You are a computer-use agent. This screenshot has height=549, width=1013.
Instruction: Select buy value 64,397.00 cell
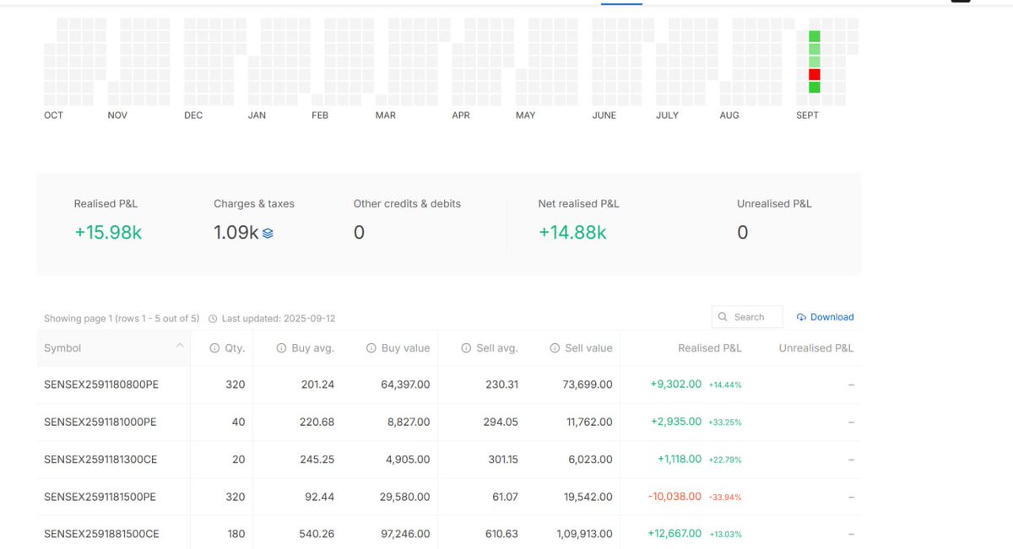coord(404,385)
